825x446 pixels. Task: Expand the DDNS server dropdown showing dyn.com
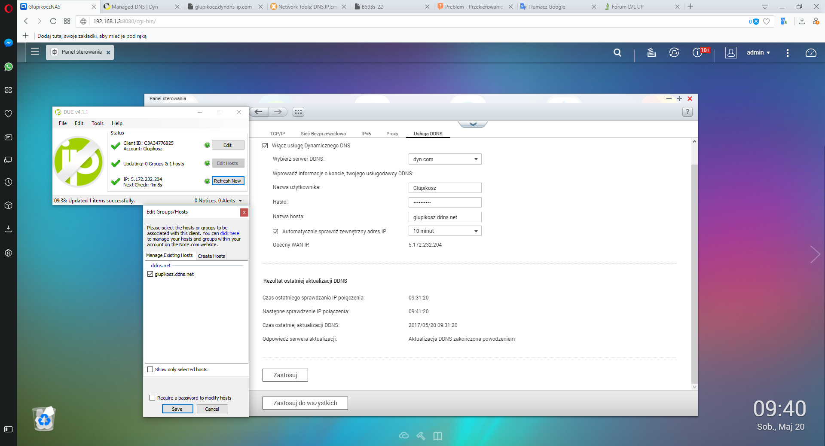pyautogui.click(x=445, y=159)
